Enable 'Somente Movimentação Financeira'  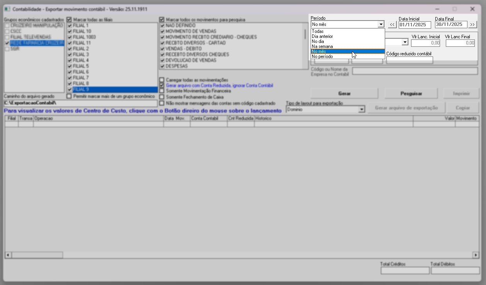[162, 91]
